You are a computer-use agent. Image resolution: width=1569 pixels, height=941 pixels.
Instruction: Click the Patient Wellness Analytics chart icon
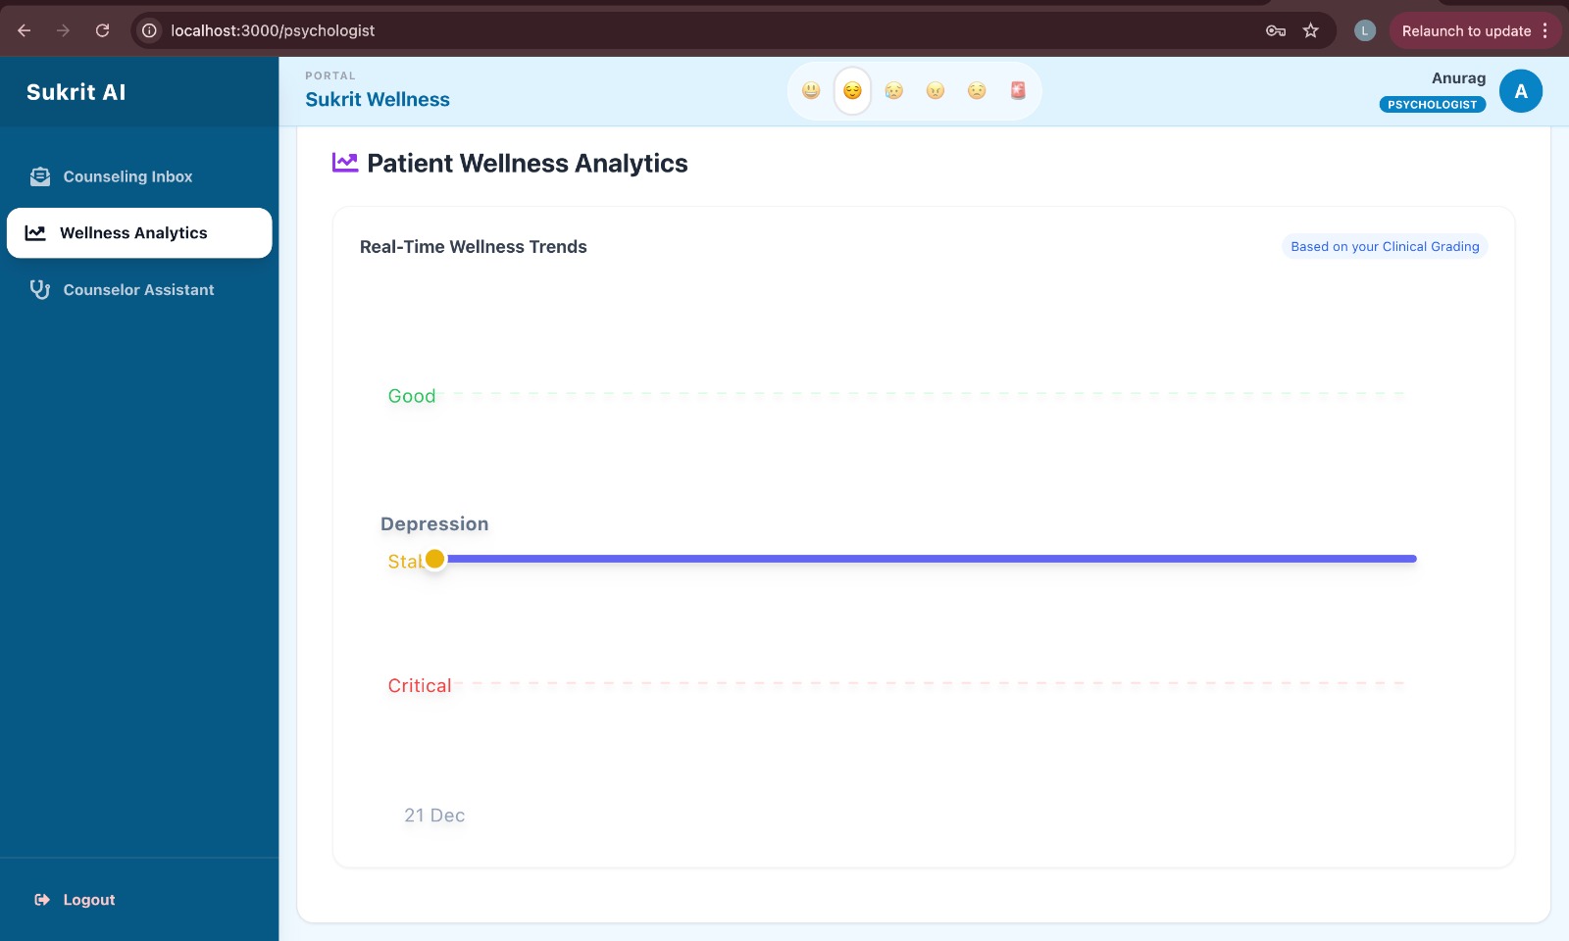345,163
